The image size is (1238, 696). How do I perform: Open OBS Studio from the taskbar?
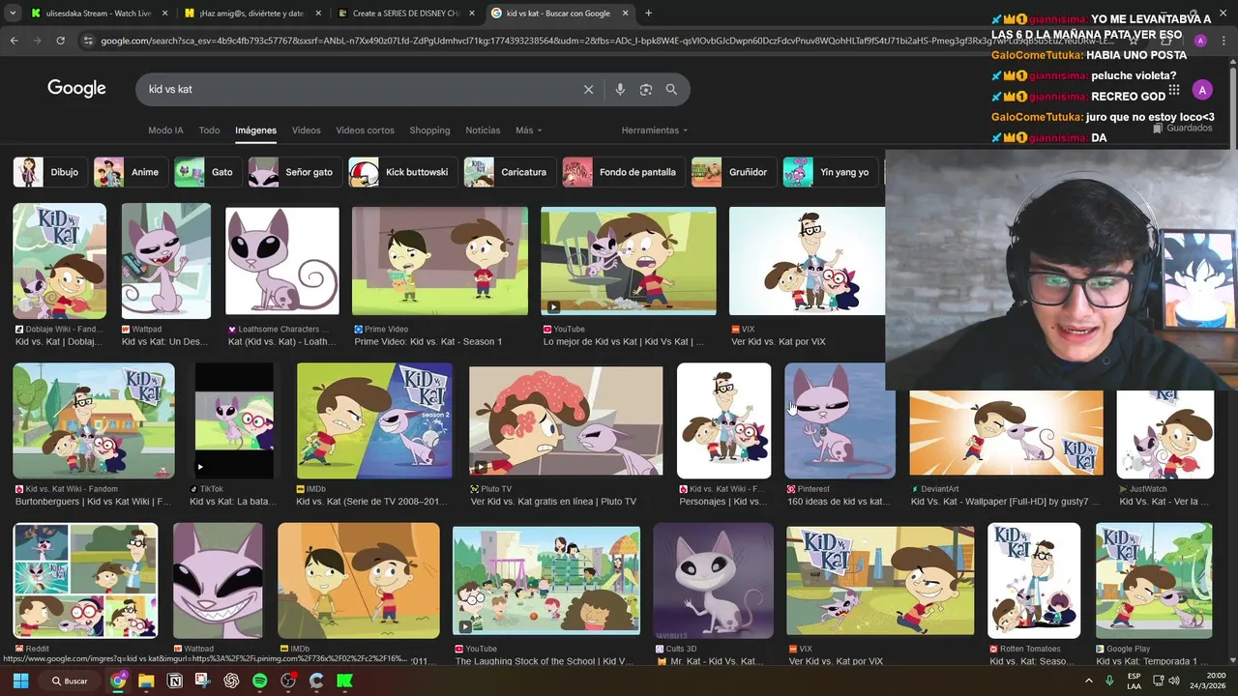coord(288,681)
